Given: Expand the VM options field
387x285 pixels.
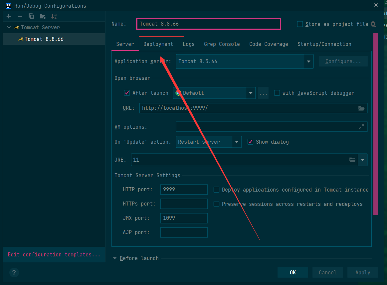Looking at the screenshot, I should (361, 127).
